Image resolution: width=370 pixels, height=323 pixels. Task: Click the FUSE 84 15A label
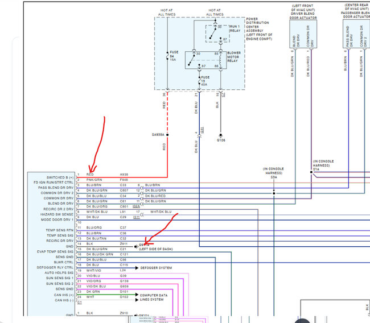tap(174, 56)
